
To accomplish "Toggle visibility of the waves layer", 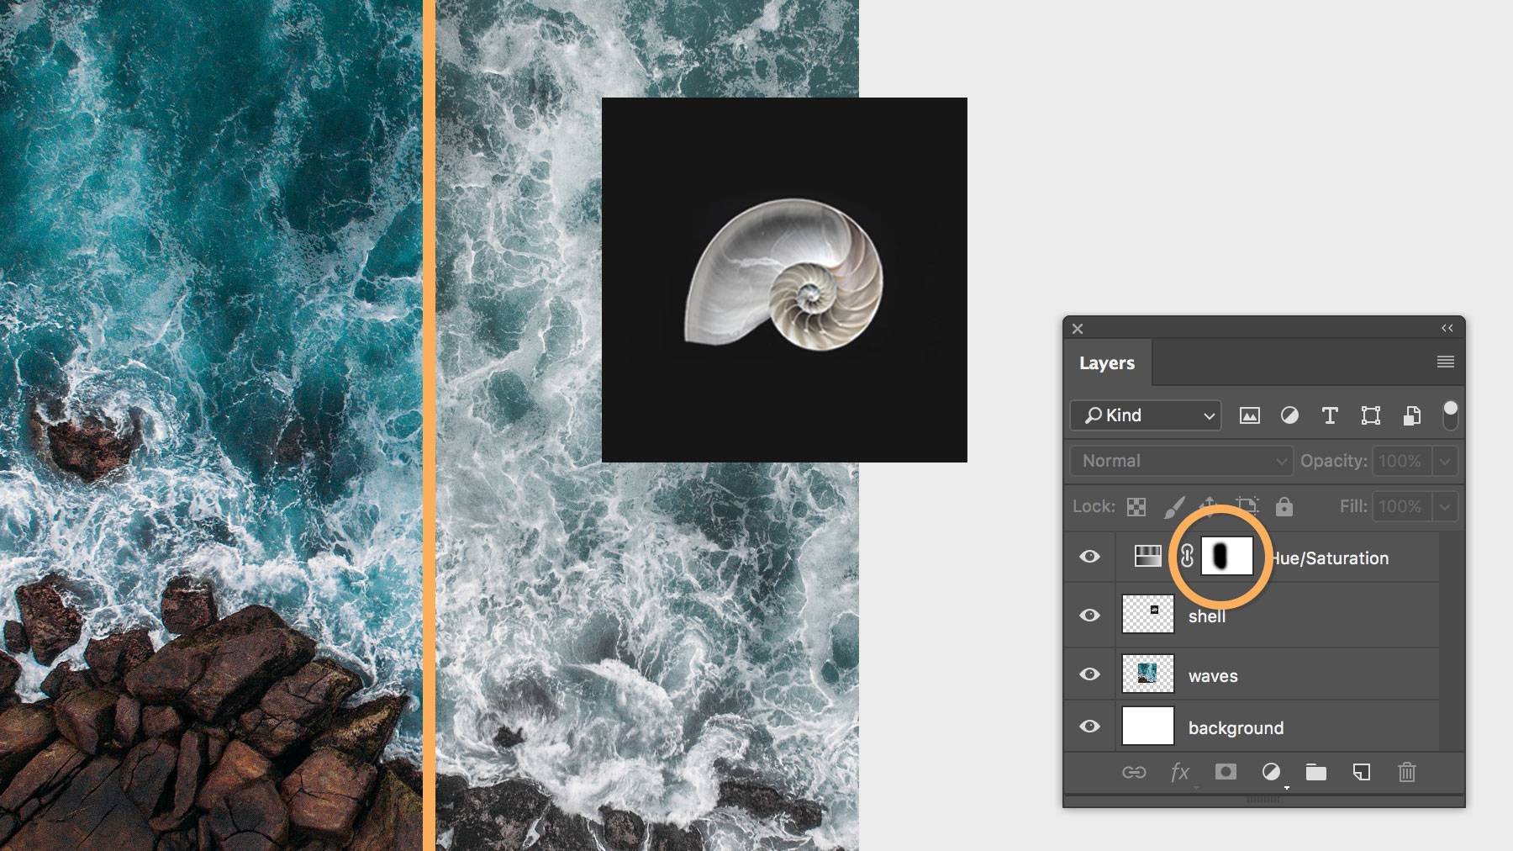I will tap(1089, 674).
